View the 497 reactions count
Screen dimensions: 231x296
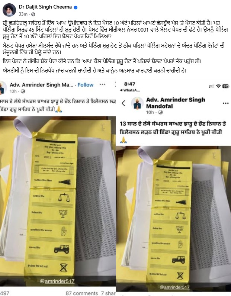click(4, 293)
